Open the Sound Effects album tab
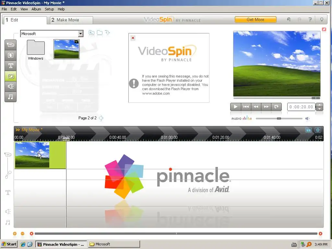 pos(11,86)
